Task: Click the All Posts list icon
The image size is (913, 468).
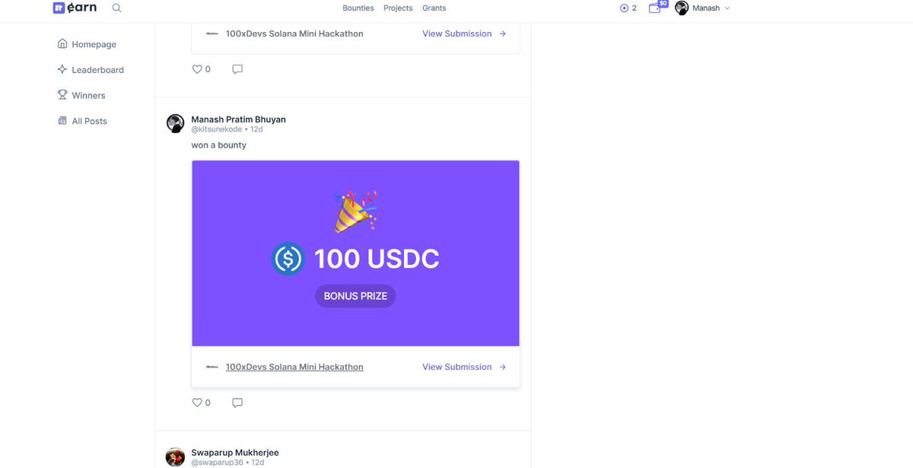Action: [x=62, y=120]
